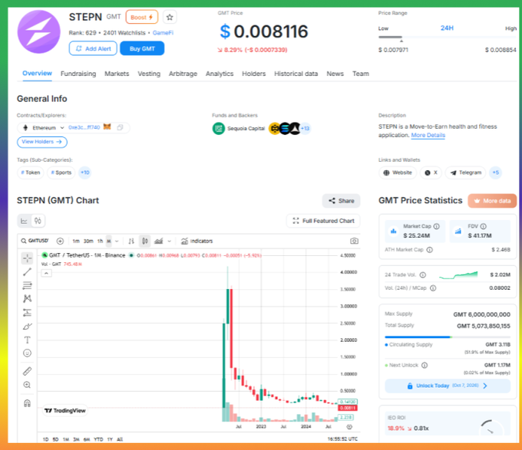This screenshot has width=522, height=450.
Task: Open the Arbitrage tab
Action: click(183, 74)
